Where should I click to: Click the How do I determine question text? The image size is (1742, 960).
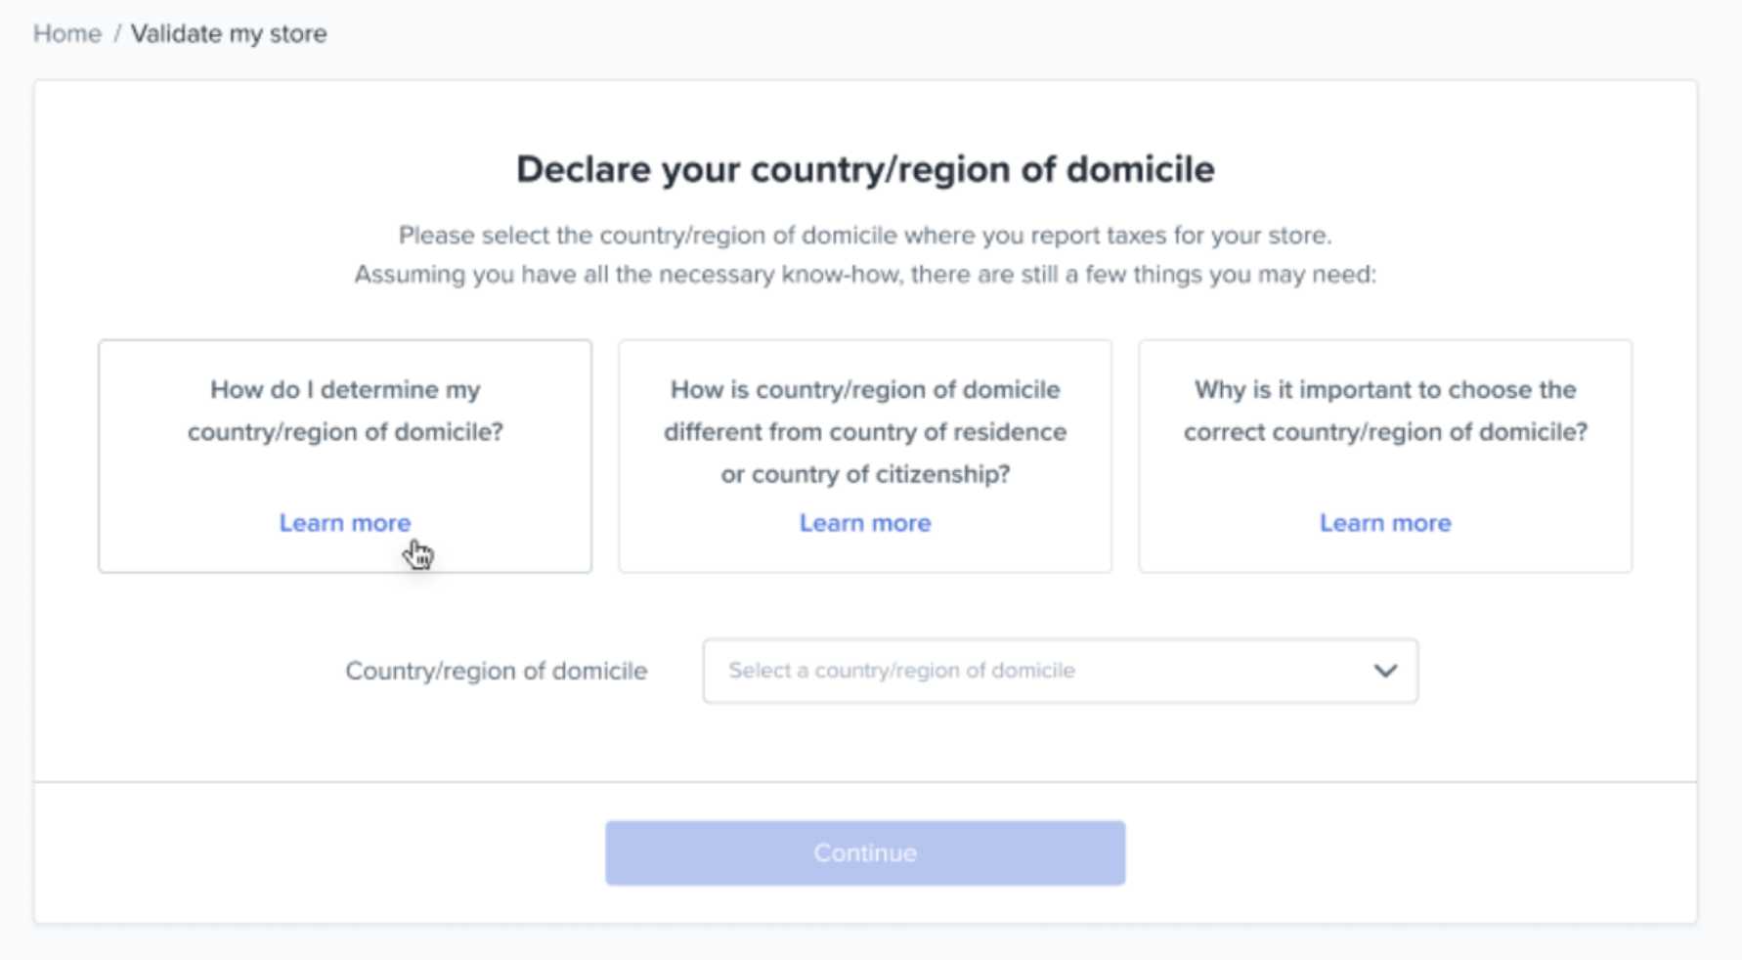click(x=345, y=411)
